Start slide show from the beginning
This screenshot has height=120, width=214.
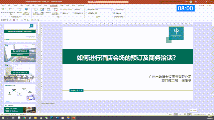tap(4, 11)
